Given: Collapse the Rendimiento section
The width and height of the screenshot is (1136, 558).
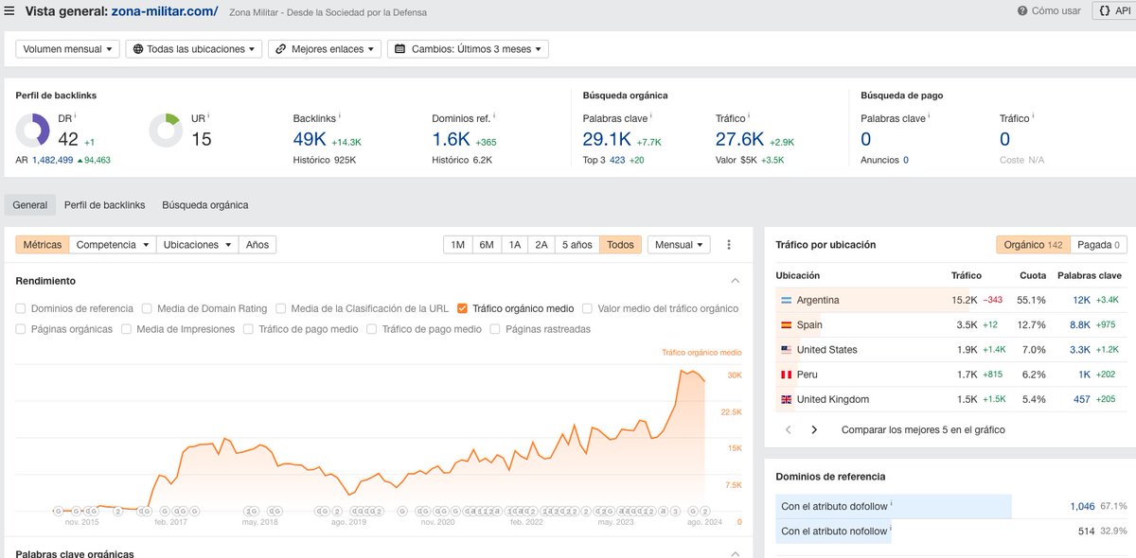Looking at the screenshot, I should pyautogui.click(x=736, y=281).
